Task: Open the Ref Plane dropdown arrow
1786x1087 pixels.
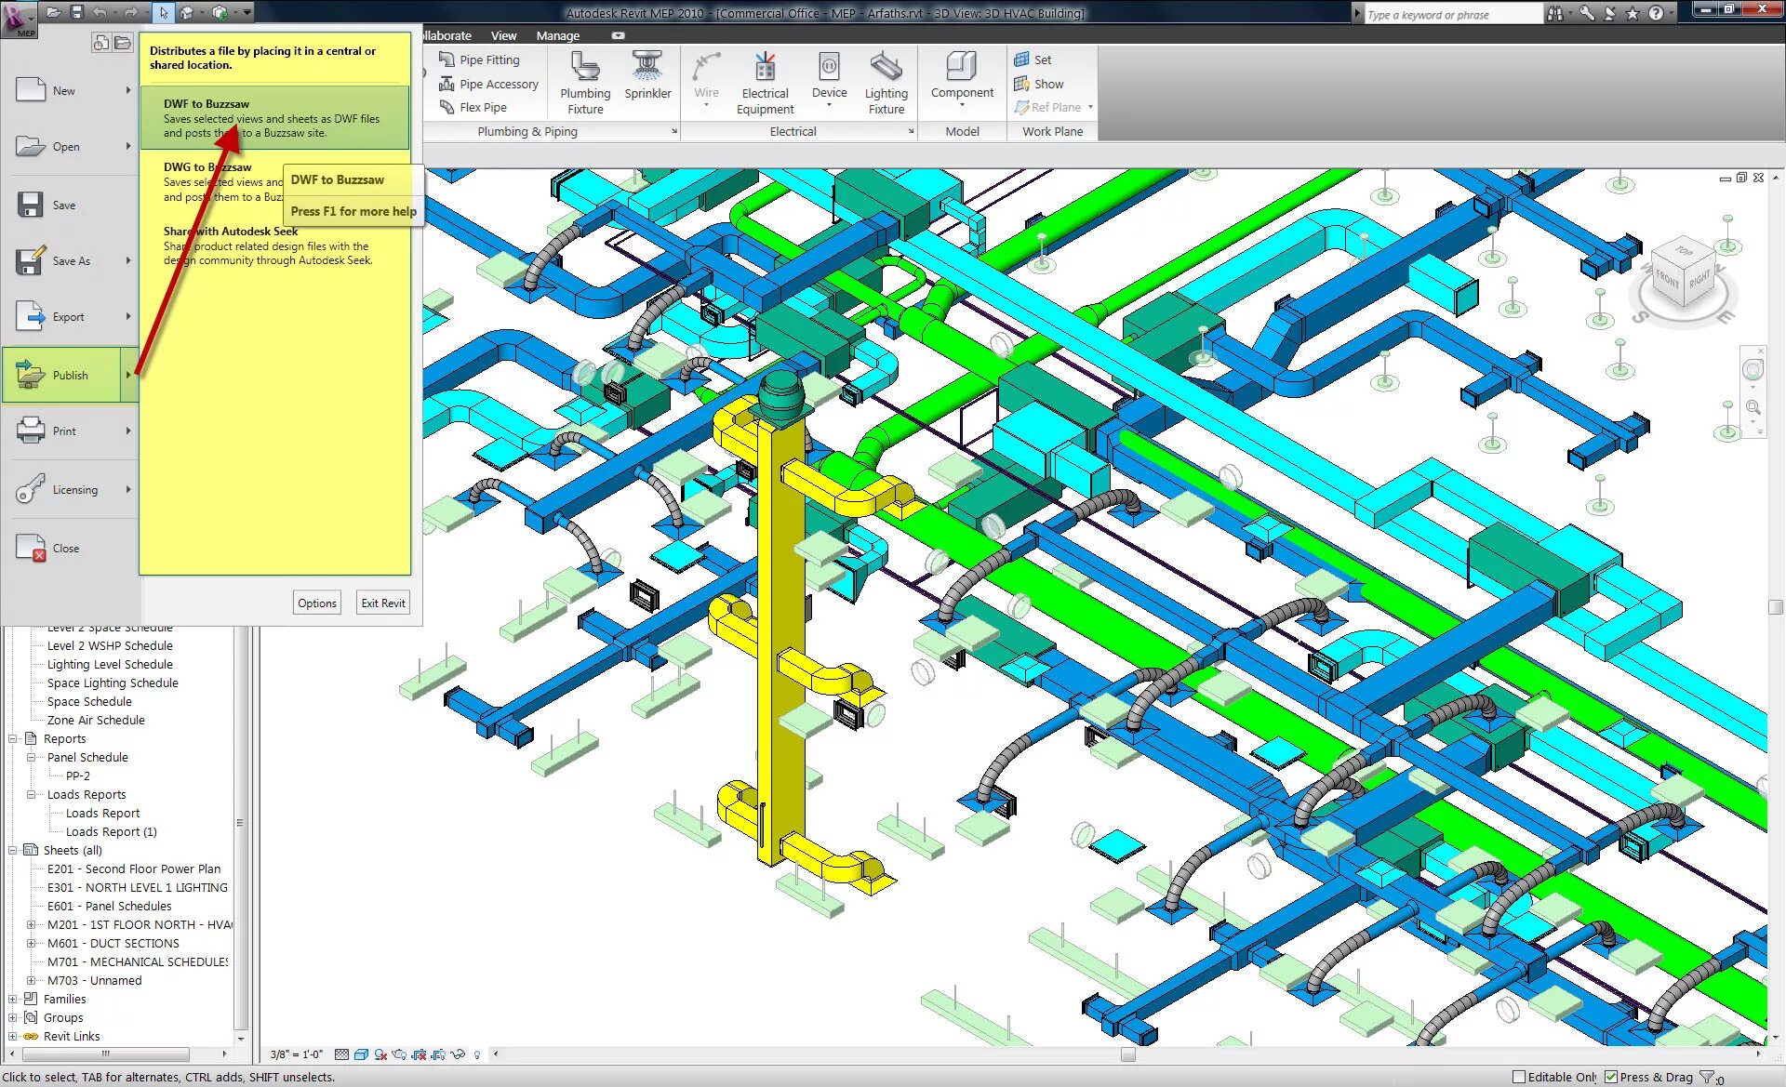Action: (x=1090, y=107)
